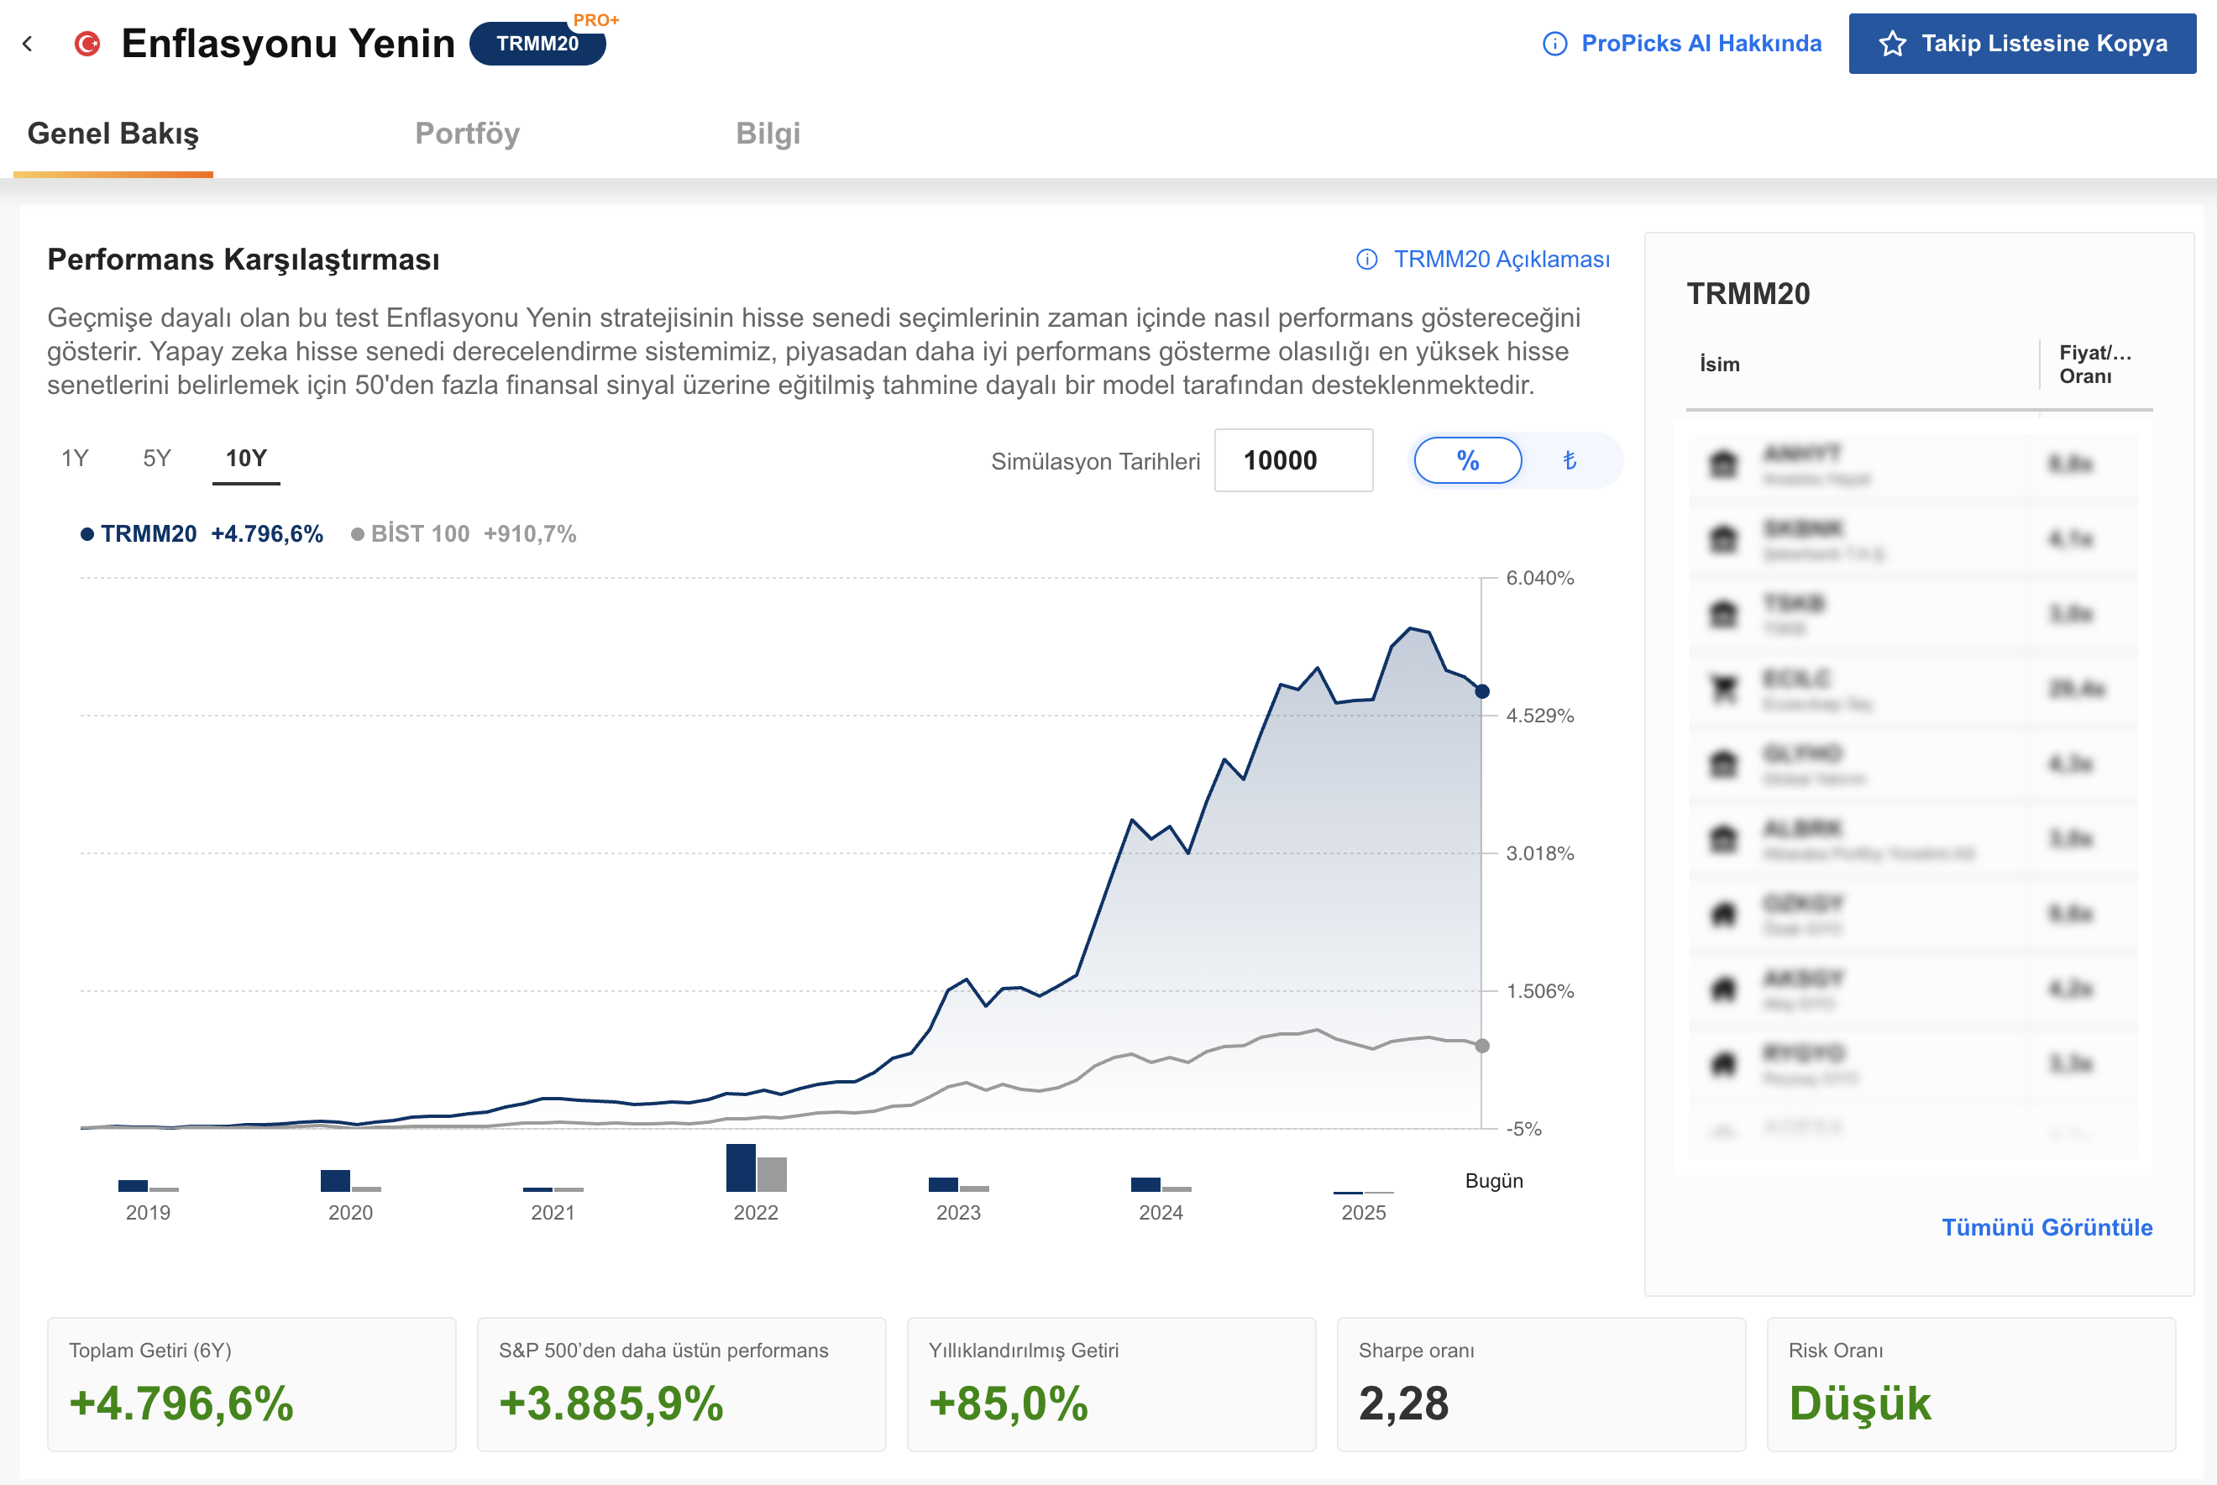This screenshot has height=1485, width=2217.
Task: Click the 2022 yearly return bars
Action: [756, 1167]
